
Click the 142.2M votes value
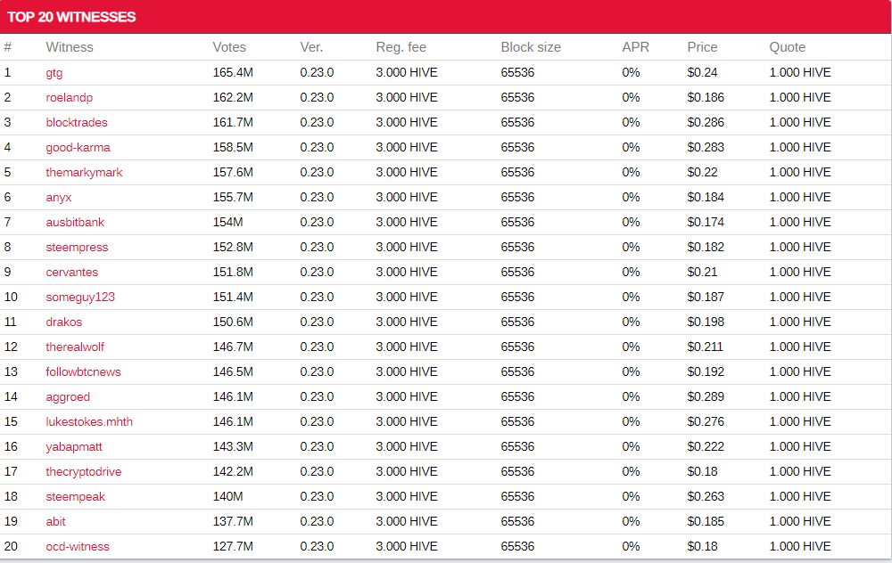(233, 472)
